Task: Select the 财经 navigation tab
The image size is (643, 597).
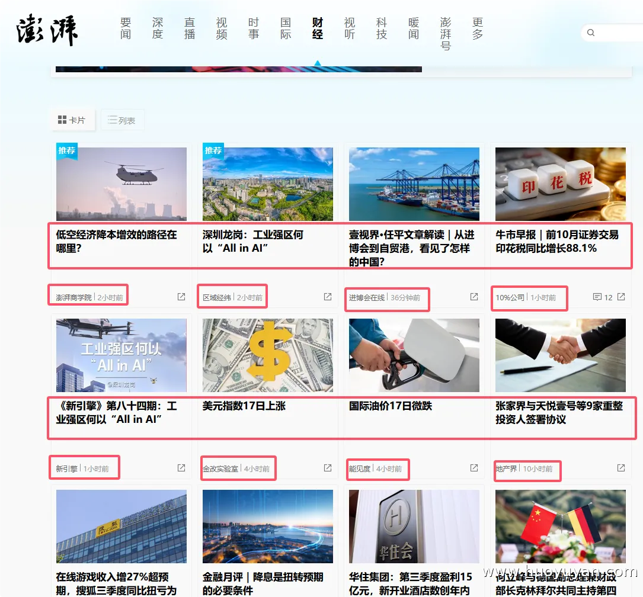Action: tap(317, 30)
